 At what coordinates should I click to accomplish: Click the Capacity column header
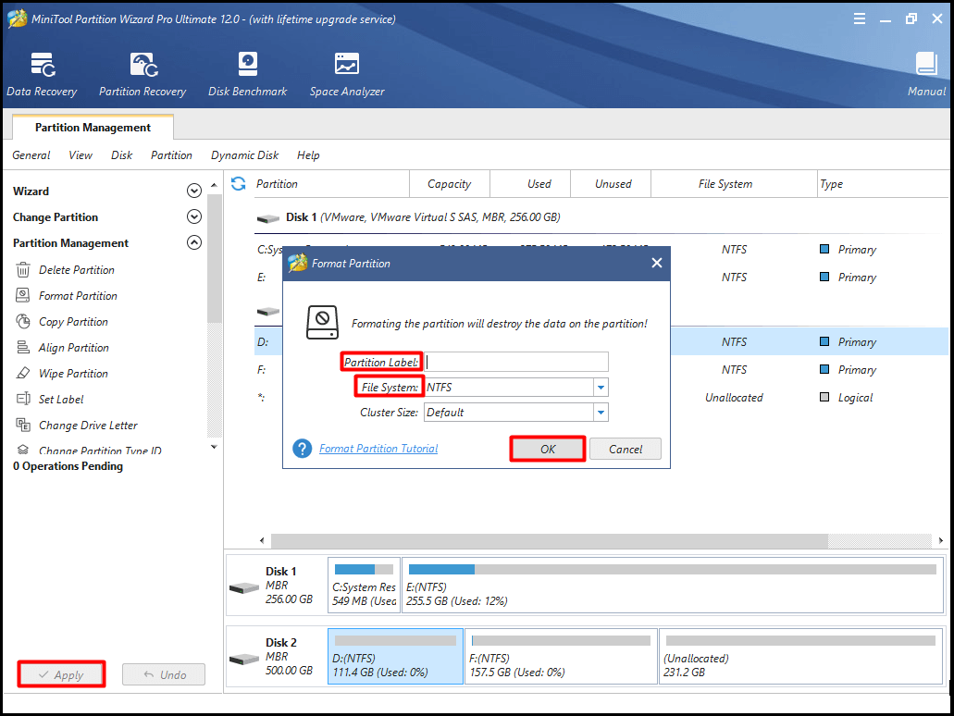(449, 184)
